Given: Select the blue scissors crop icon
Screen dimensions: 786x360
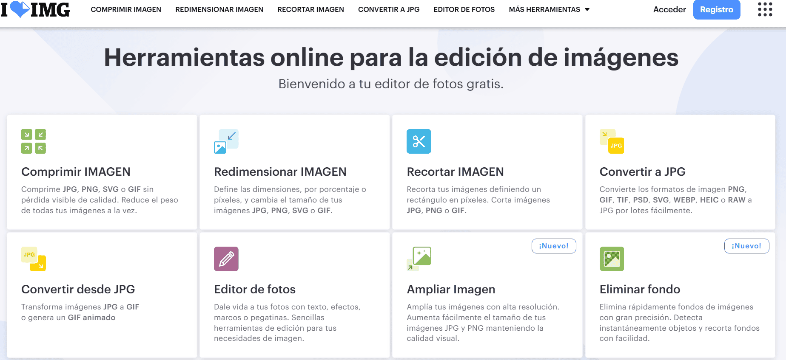Looking at the screenshot, I should pyautogui.click(x=419, y=141).
